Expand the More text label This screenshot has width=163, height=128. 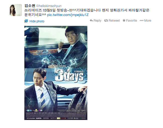click(148, 21)
